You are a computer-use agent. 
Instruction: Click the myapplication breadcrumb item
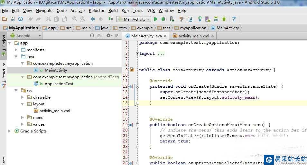tap(191, 28)
